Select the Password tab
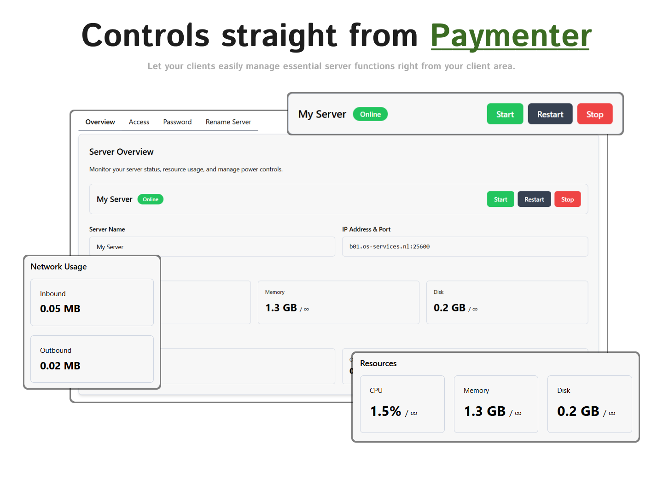Image resolution: width=663 pixels, height=485 pixels. click(177, 122)
